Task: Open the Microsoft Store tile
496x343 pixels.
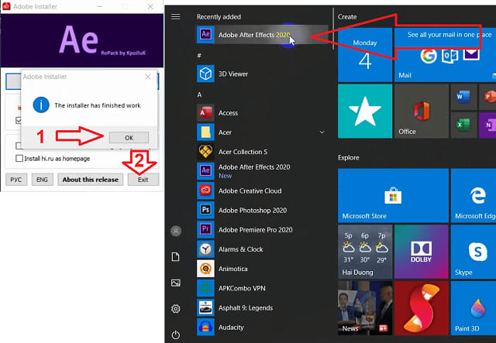Action: click(393, 195)
